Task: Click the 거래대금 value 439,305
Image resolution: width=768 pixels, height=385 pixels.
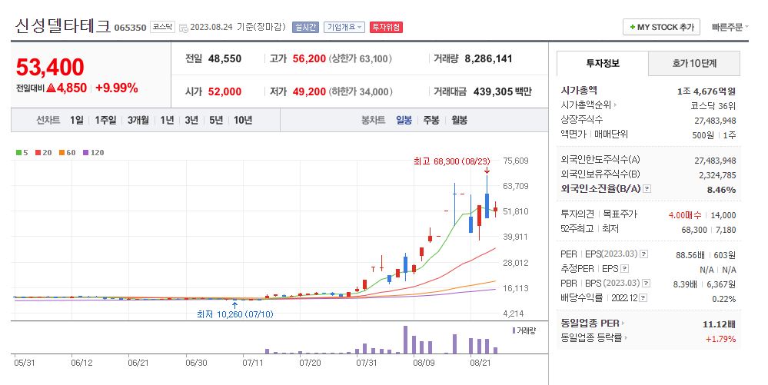Action: pyautogui.click(x=492, y=91)
